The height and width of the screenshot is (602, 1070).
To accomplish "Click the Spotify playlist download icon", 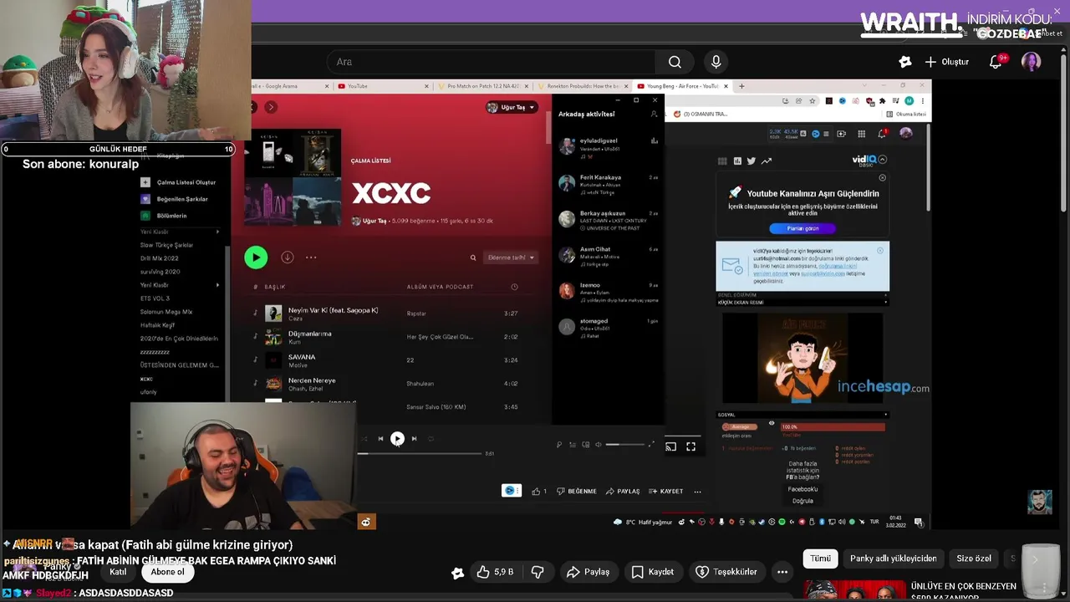I will click(x=287, y=258).
